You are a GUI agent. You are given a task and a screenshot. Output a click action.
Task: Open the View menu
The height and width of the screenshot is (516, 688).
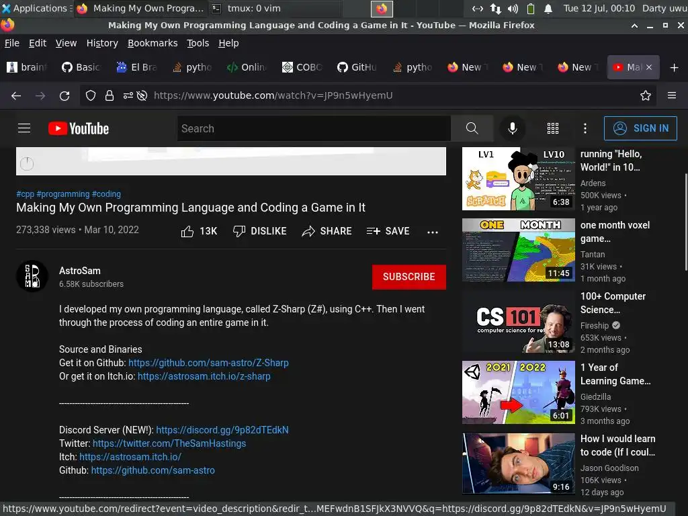tap(66, 43)
